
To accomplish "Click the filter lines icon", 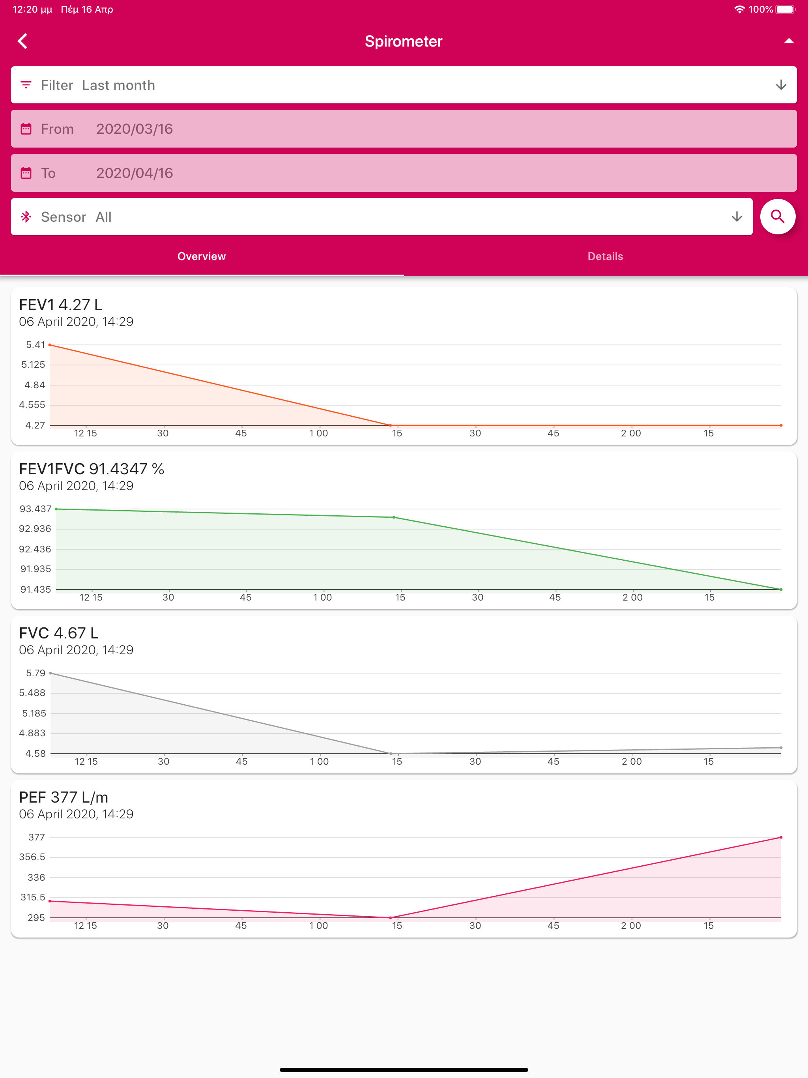I will click(26, 85).
